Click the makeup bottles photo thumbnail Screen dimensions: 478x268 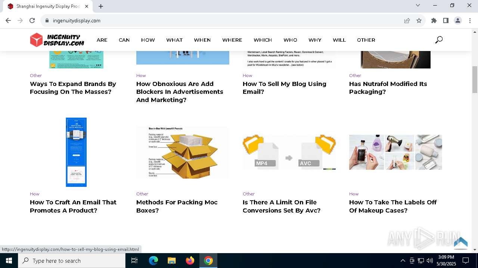tap(395, 152)
